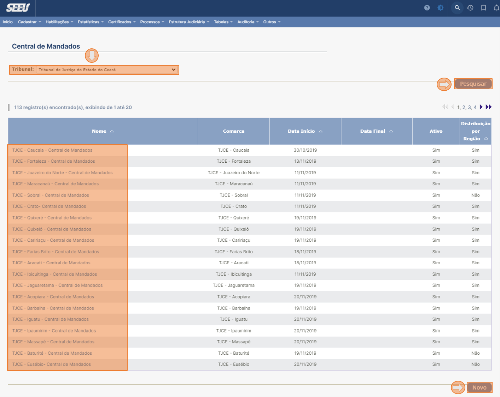The width and height of the screenshot is (500, 397).
Task: Open TJCE - Caririaçu - Central de Mandados
Action: coord(53,240)
